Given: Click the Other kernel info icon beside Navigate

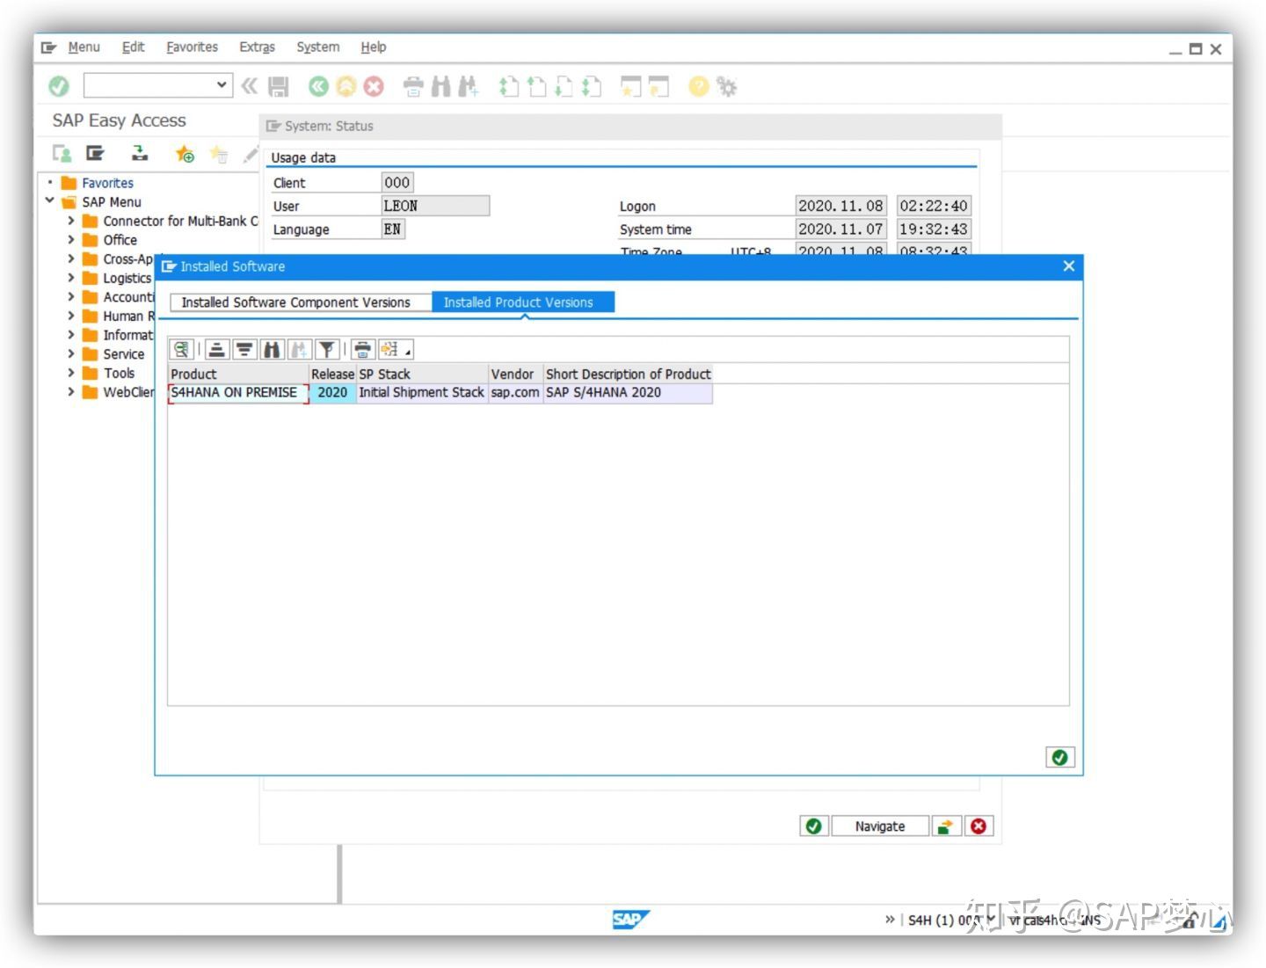Looking at the screenshot, I should 945,826.
